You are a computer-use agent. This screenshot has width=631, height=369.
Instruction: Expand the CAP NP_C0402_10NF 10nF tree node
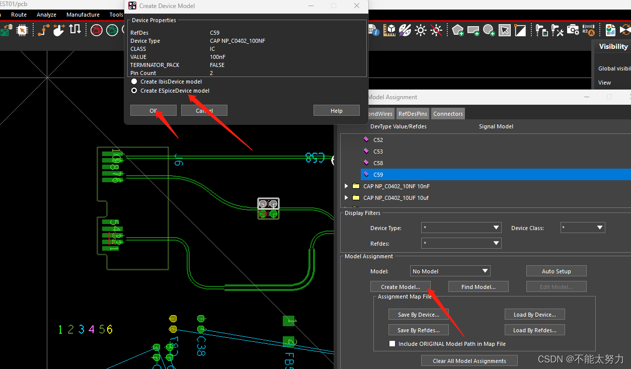[346, 186]
